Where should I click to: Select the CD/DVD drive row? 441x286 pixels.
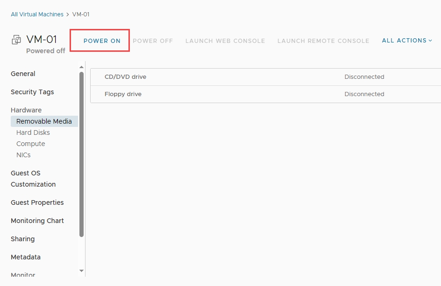coord(265,77)
